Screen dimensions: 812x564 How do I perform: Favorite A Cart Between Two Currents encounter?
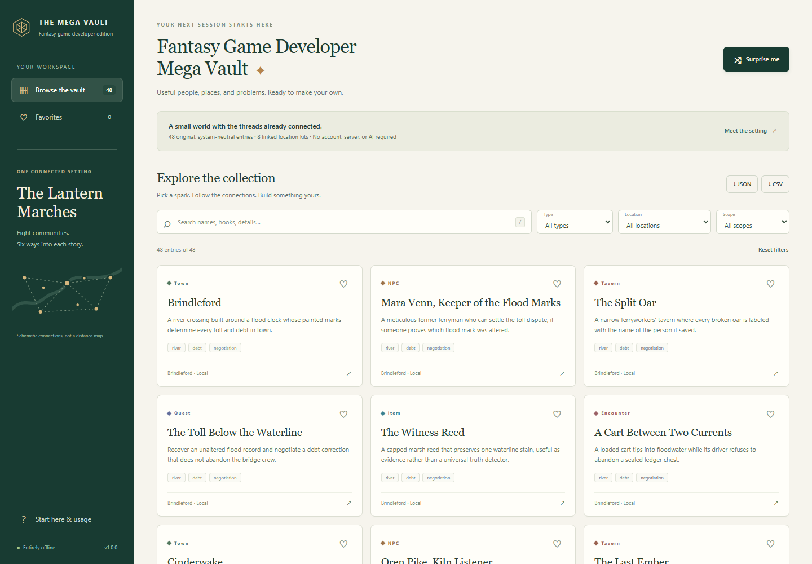(x=770, y=414)
